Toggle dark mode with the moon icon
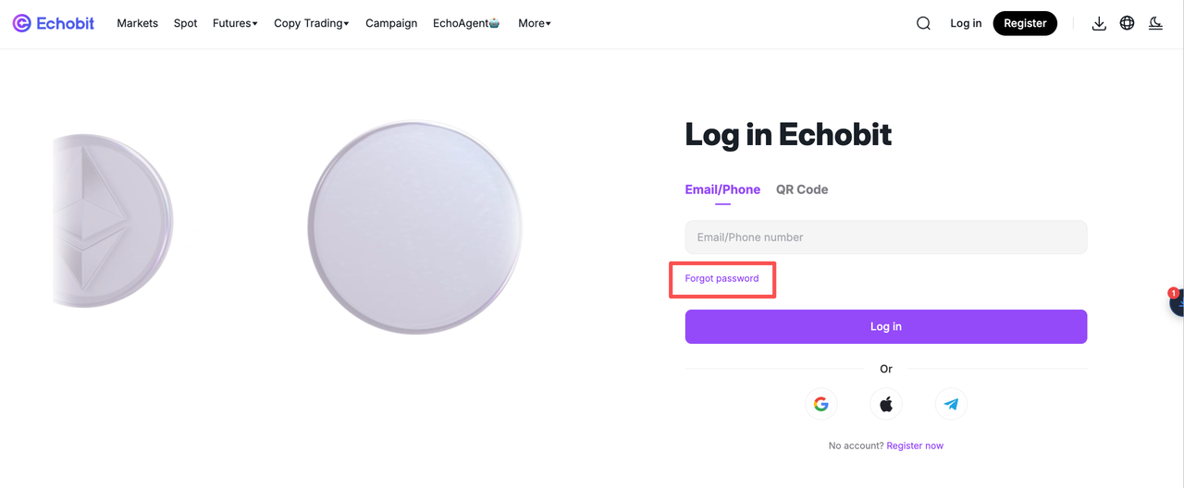The image size is (1184, 488). (1155, 23)
